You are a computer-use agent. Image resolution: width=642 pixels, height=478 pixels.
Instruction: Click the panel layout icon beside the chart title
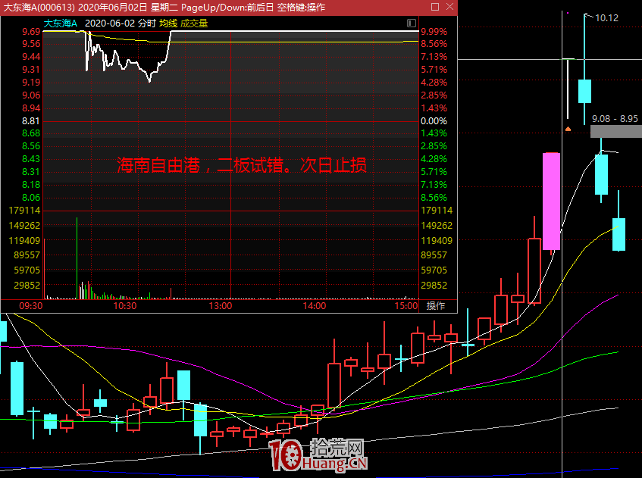pos(412,23)
